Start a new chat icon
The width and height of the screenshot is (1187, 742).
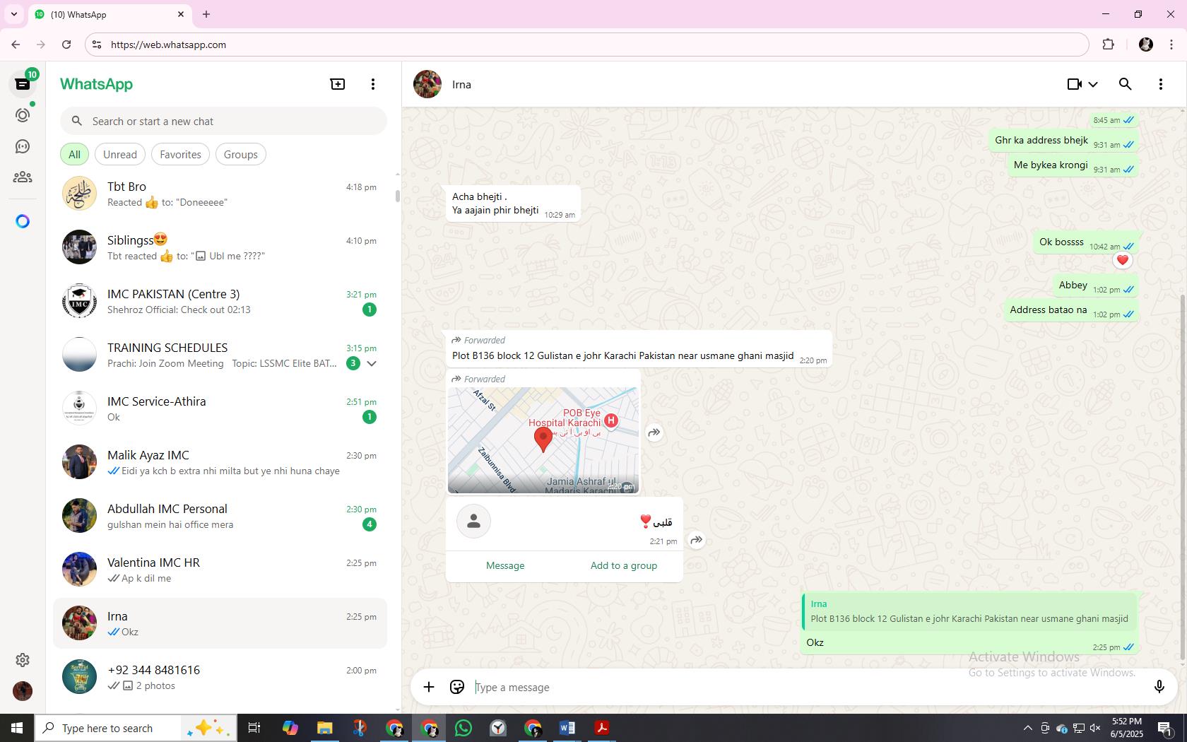(338, 84)
